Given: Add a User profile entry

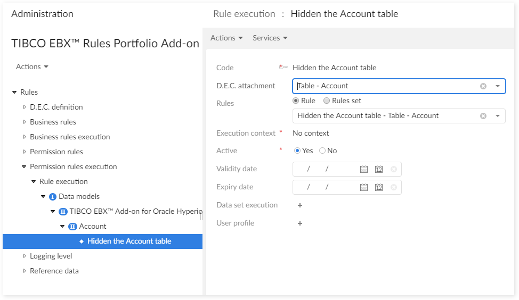Looking at the screenshot, I should [300, 223].
